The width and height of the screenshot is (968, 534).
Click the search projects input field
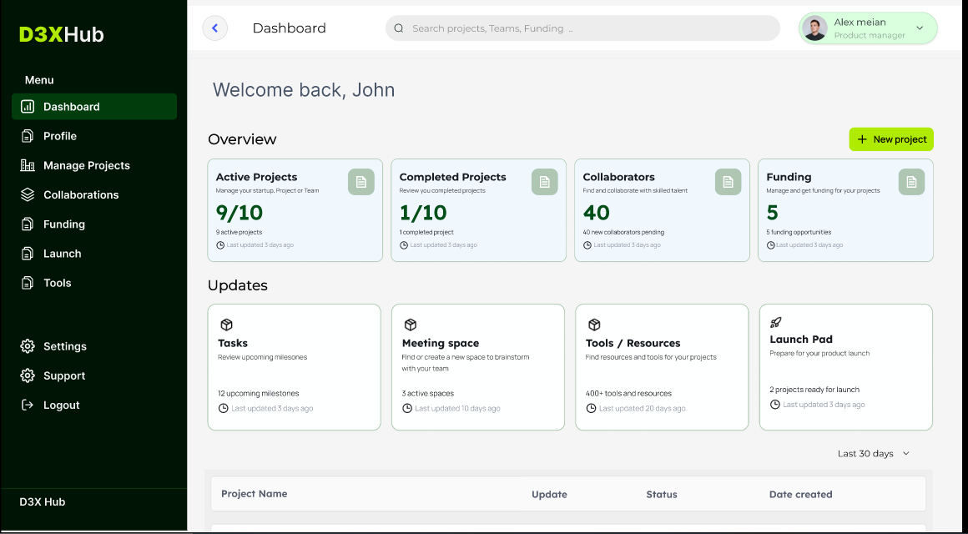[x=582, y=28]
